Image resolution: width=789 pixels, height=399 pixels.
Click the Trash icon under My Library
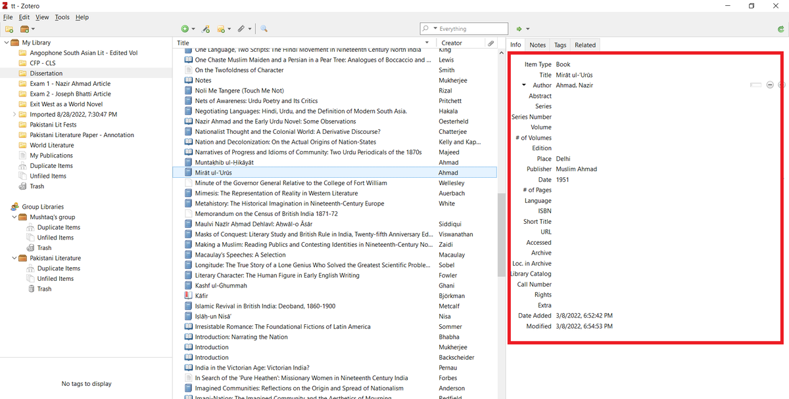tap(24, 186)
